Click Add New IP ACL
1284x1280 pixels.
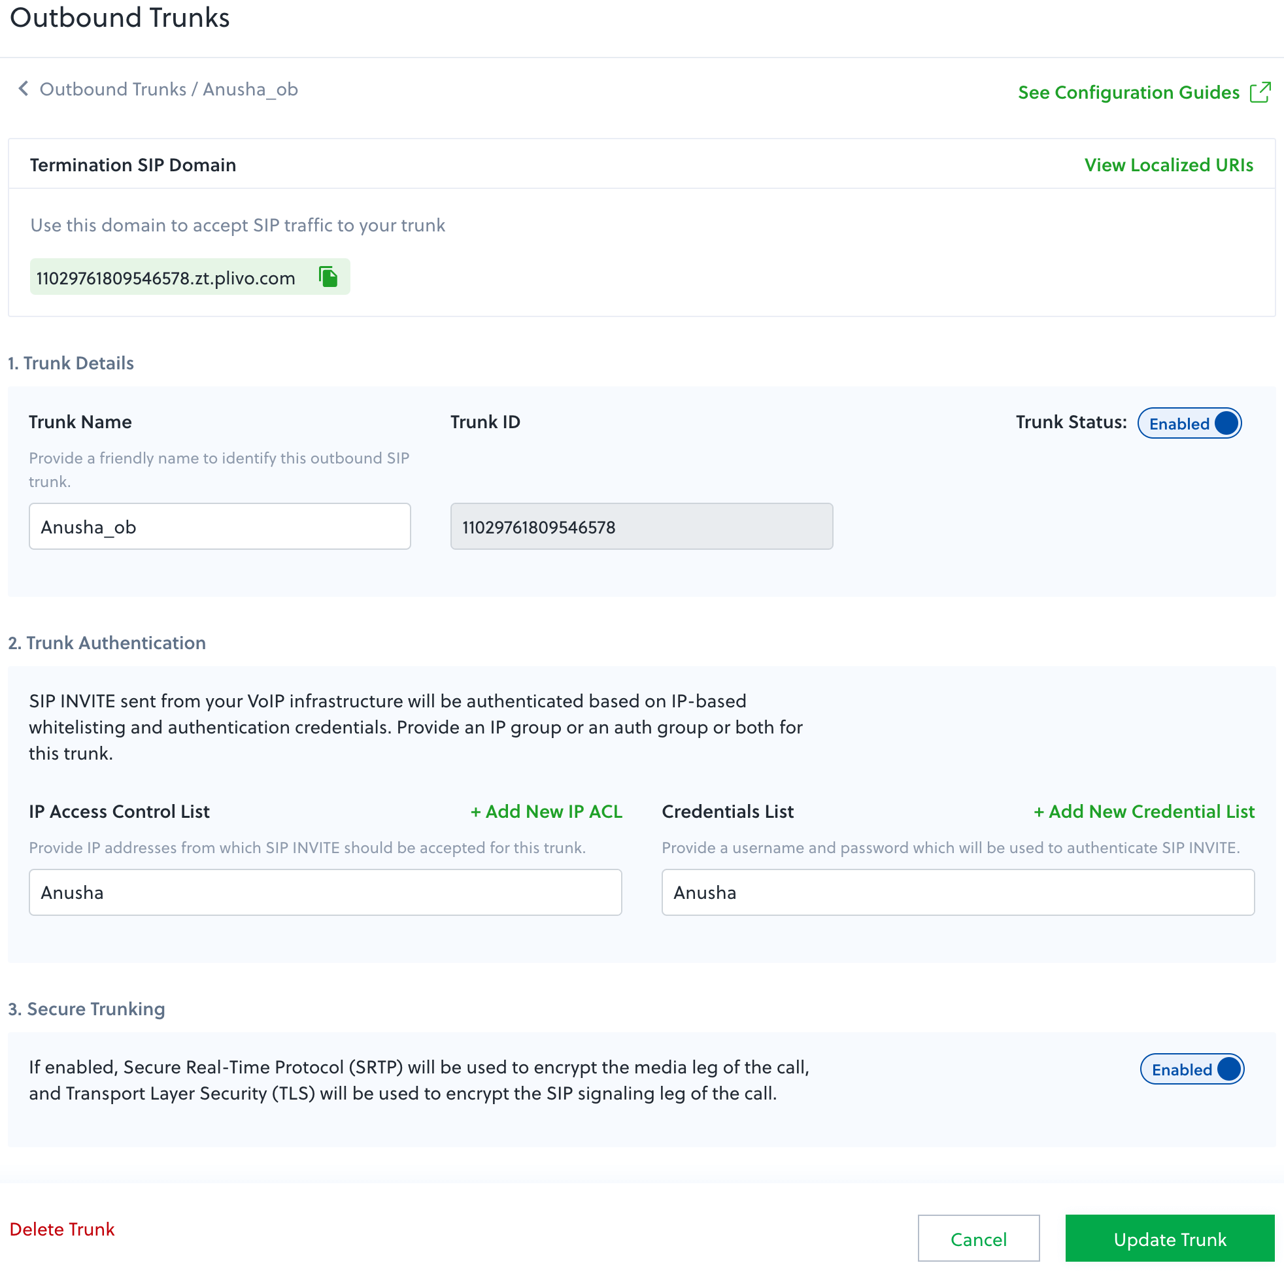click(x=547, y=811)
